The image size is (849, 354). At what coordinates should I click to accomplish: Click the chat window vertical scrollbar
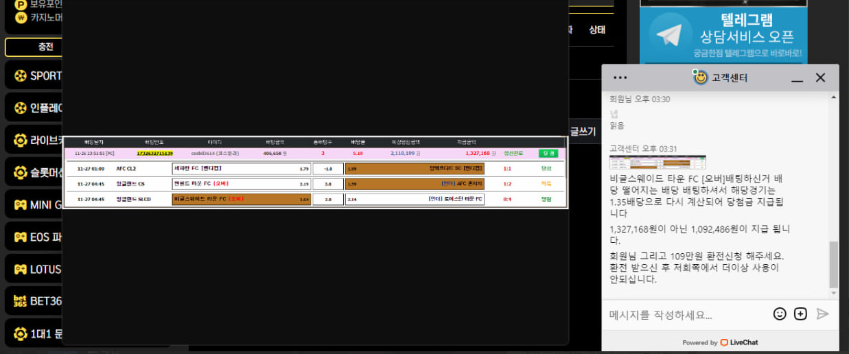click(834, 264)
